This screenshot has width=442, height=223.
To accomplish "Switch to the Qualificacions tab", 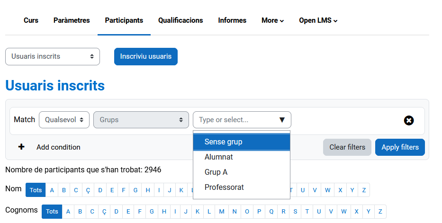I will pyautogui.click(x=180, y=20).
